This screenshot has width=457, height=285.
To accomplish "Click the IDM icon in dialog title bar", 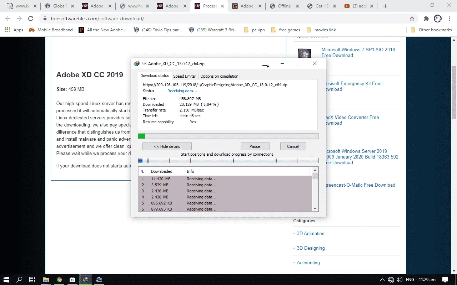I will (x=136, y=64).
